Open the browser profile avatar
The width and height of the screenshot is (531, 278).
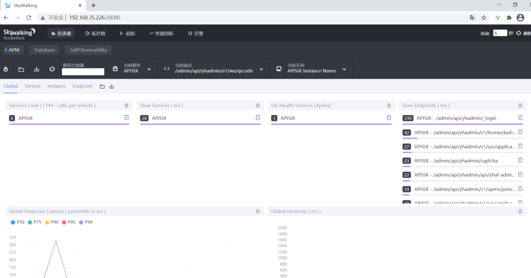click(521, 18)
